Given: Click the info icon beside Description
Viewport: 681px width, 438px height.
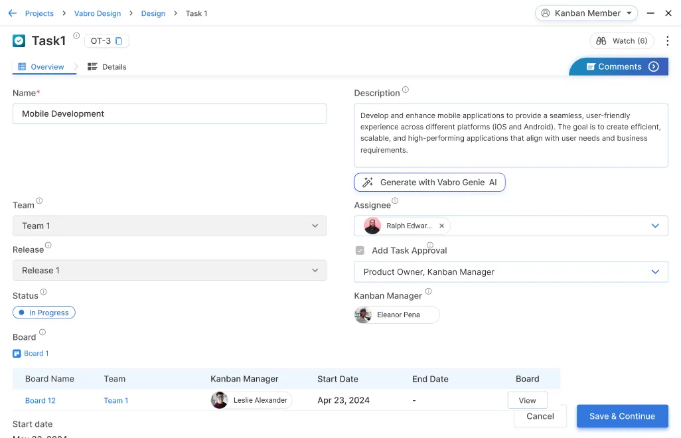Looking at the screenshot, I should pyautogui.click(x=406, y=90).
